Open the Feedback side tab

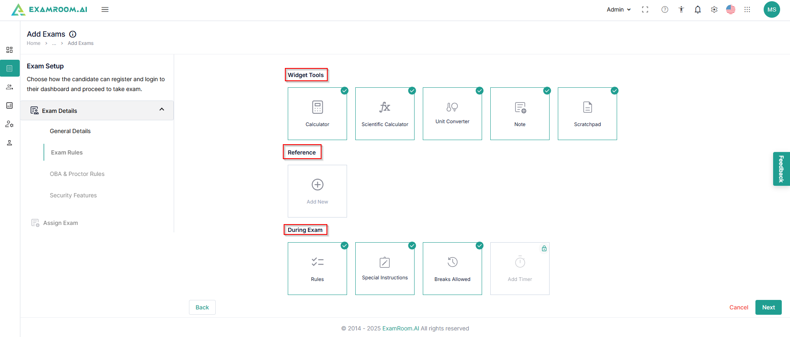tap(781, 169)
